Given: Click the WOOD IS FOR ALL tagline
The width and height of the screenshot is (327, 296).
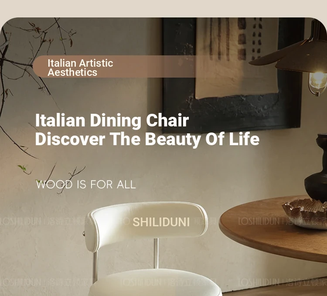Looking at the screenshot, I should 86,185.
